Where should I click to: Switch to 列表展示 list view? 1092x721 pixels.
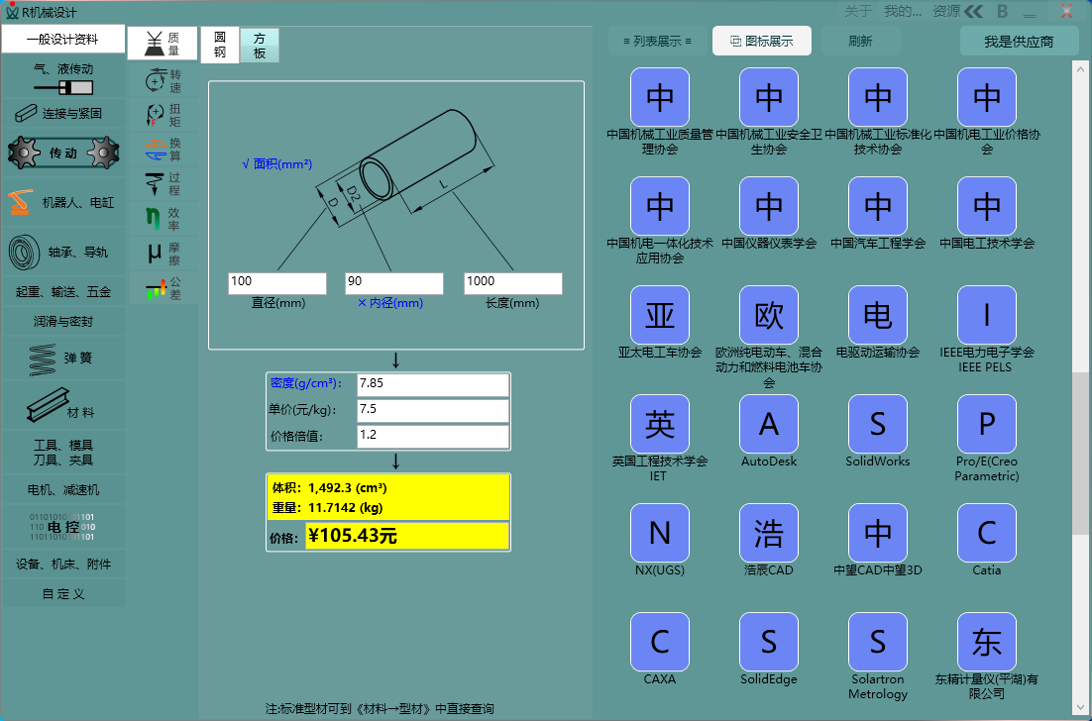pos(657,41)
